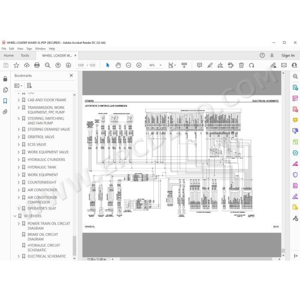Open the File menu
This screenshot has height=300, width=300.
3,48
